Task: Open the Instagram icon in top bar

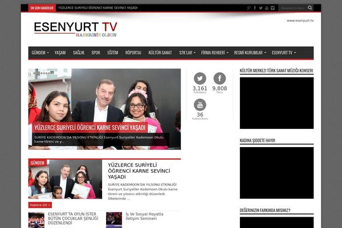Action: point(272,8)
